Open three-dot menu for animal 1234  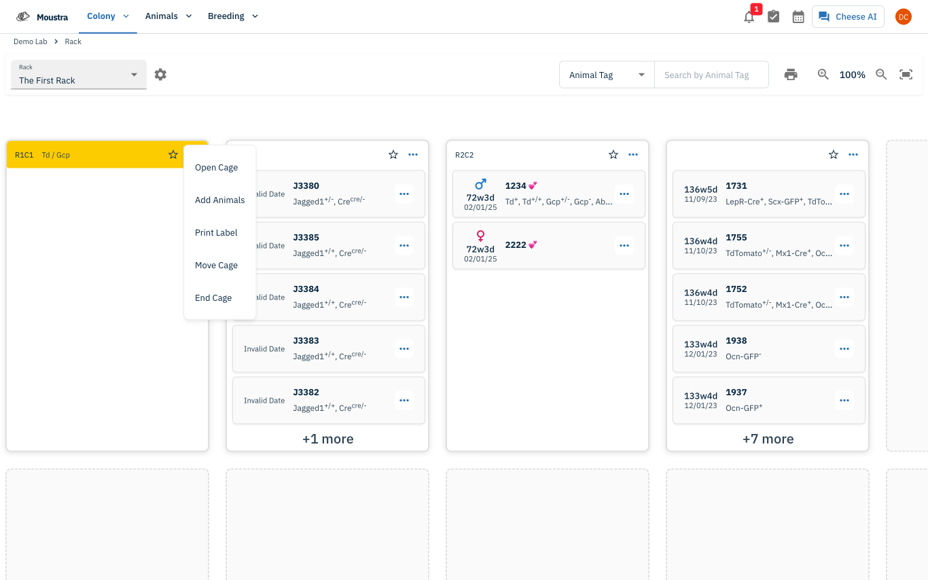click(624, 194)
